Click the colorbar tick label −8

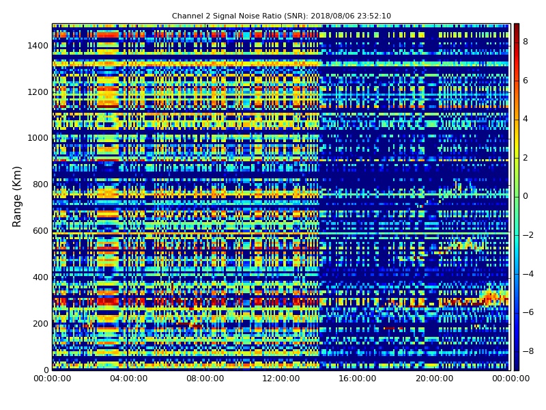(x=528, y=351)
